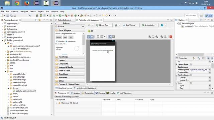This screenshot has height=120, width=214.
Task: Click the Button widget in Form Widgets
Action: [x=59, y=37]
